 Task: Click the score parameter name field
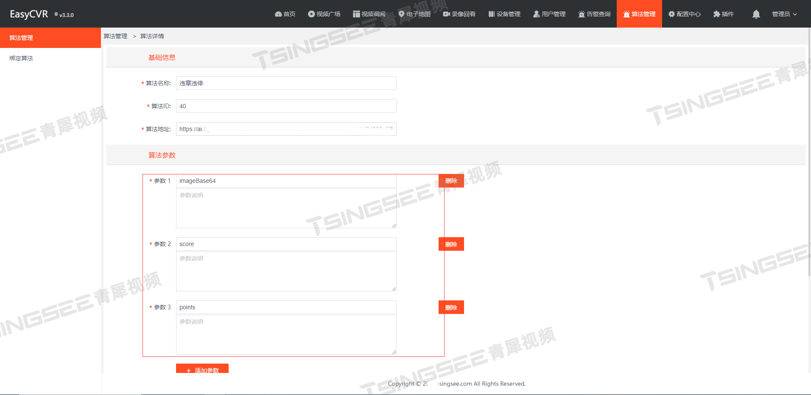coord(286,244)
